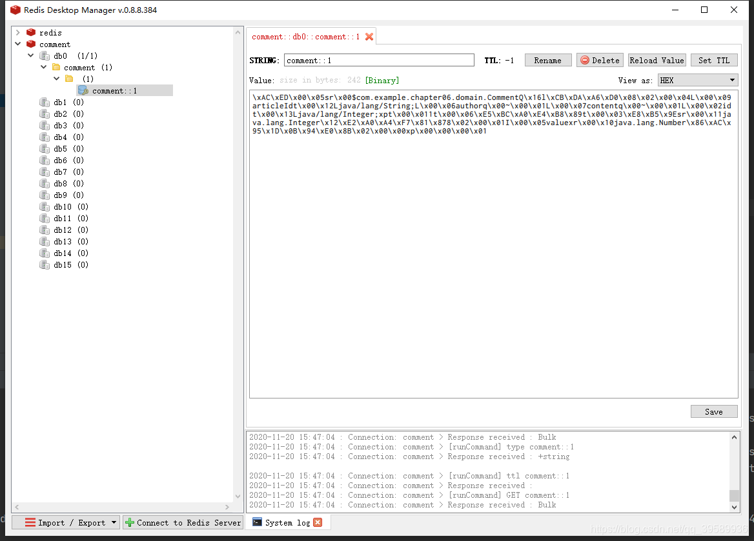754x541 pixels.
Task: Click the db15 database icon
Action: [45, 265]
